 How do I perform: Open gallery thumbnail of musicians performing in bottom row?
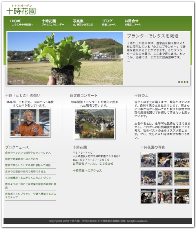148,196
